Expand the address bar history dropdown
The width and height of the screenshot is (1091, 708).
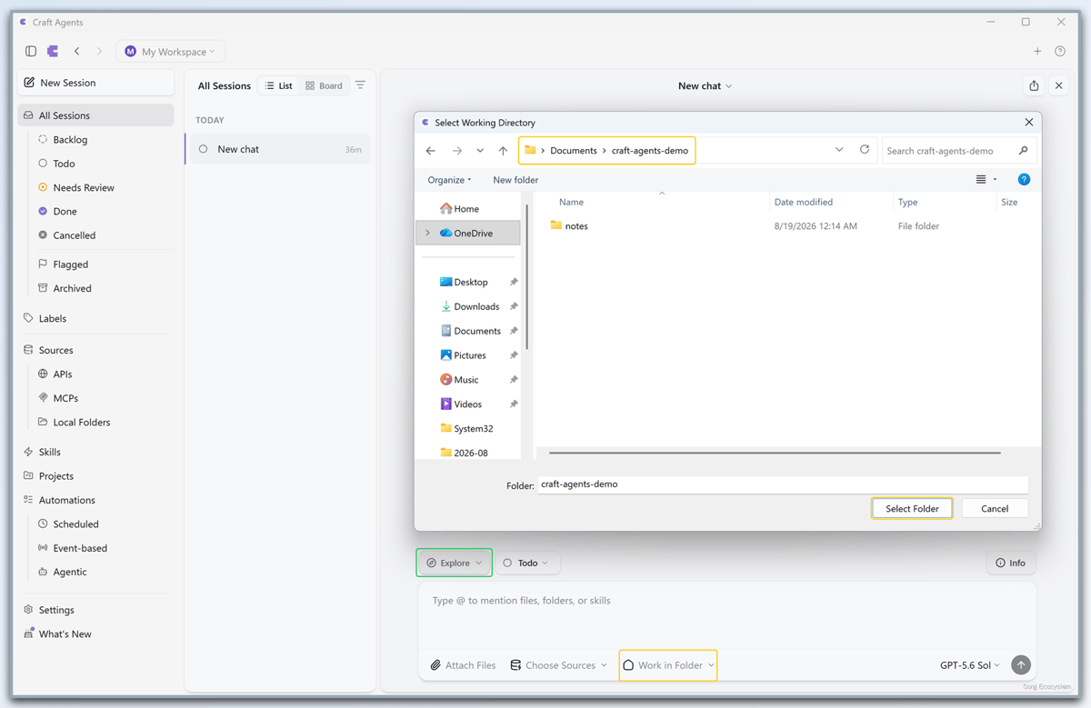point(839,150)
